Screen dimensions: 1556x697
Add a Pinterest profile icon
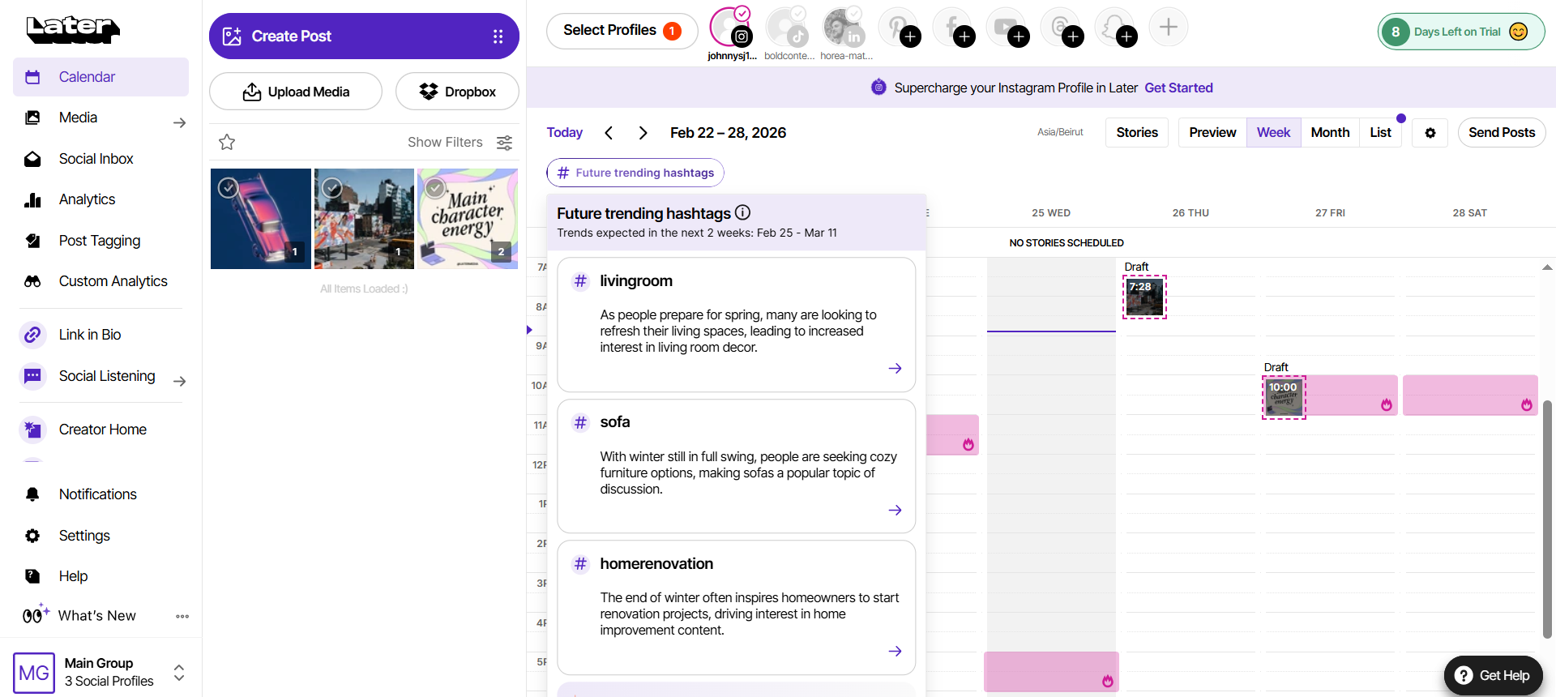click(x=898, y=28)
